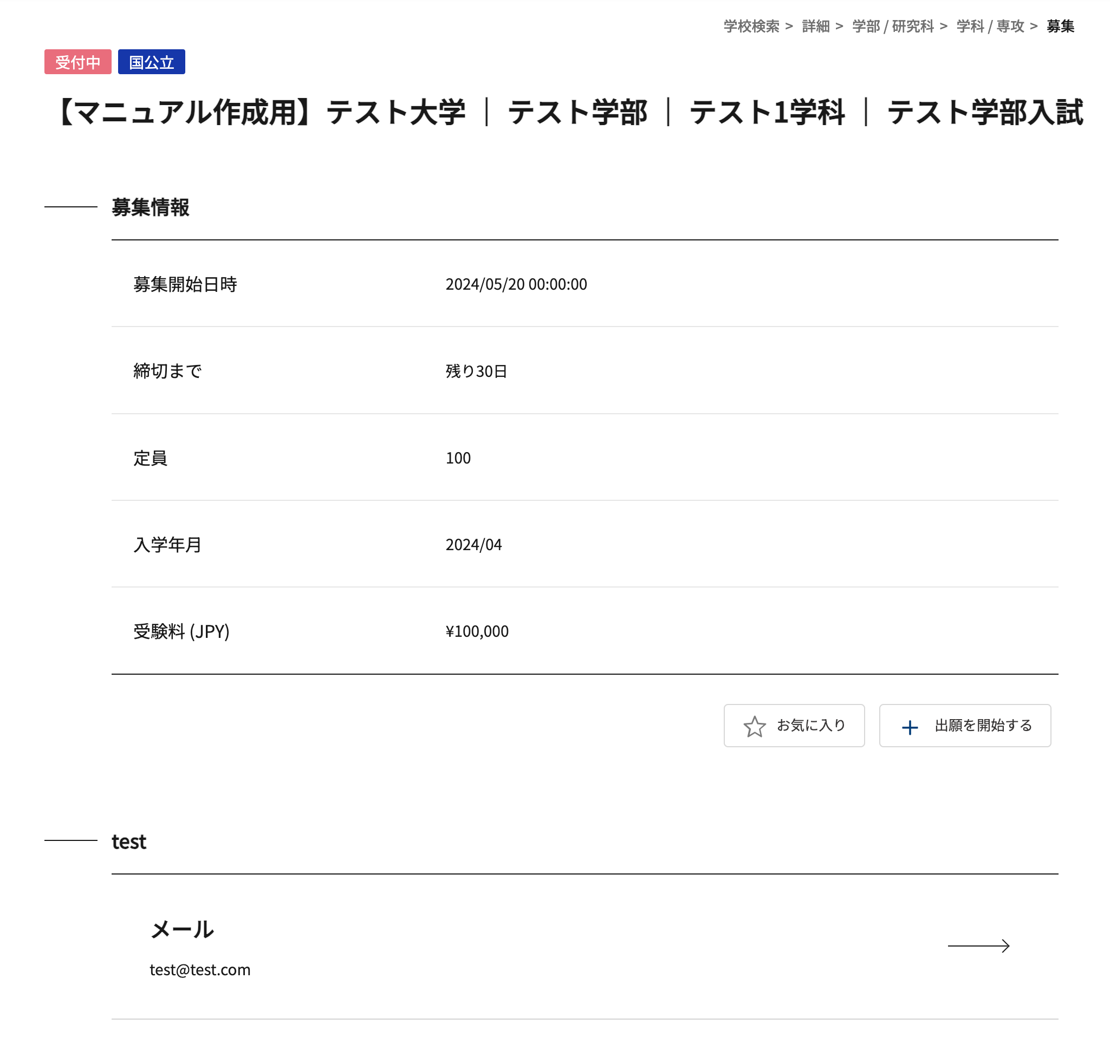Click the 募集情報 section heading
1110x1057 pixels.
click(x=150, y=207)
